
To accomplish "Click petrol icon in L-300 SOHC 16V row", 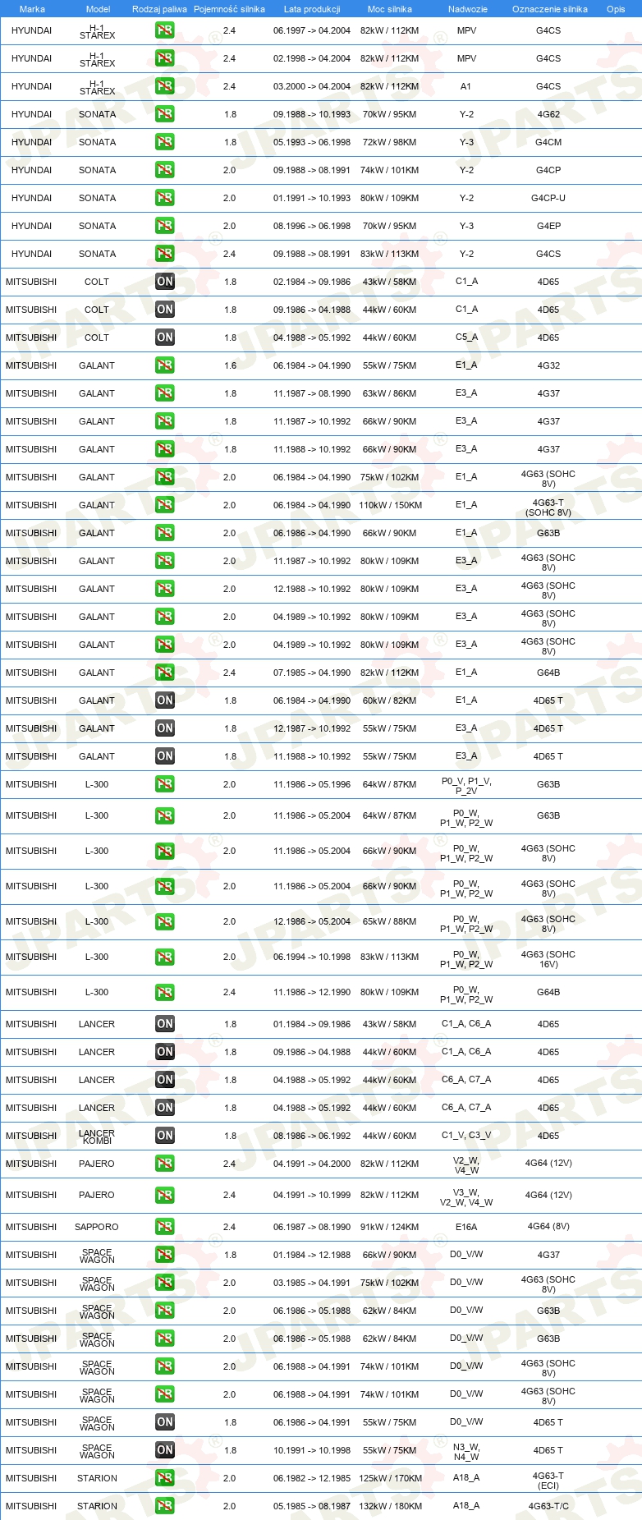I will click(x=164, y=957).
